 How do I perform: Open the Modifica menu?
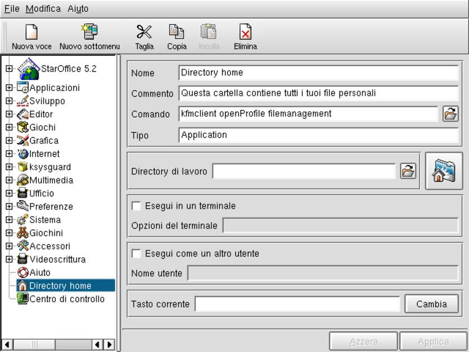coord(43,9)
